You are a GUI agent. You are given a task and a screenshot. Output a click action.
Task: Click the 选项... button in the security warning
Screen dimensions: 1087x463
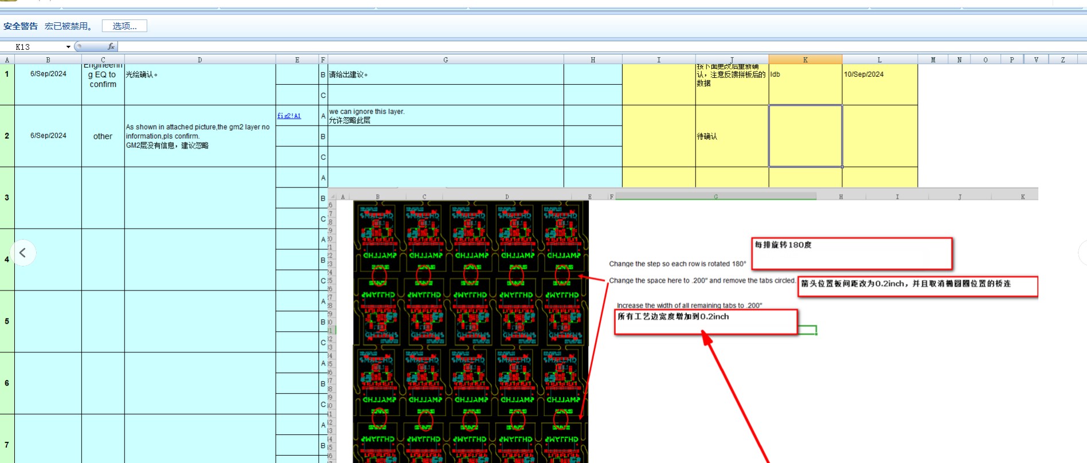tap(124, 26)
